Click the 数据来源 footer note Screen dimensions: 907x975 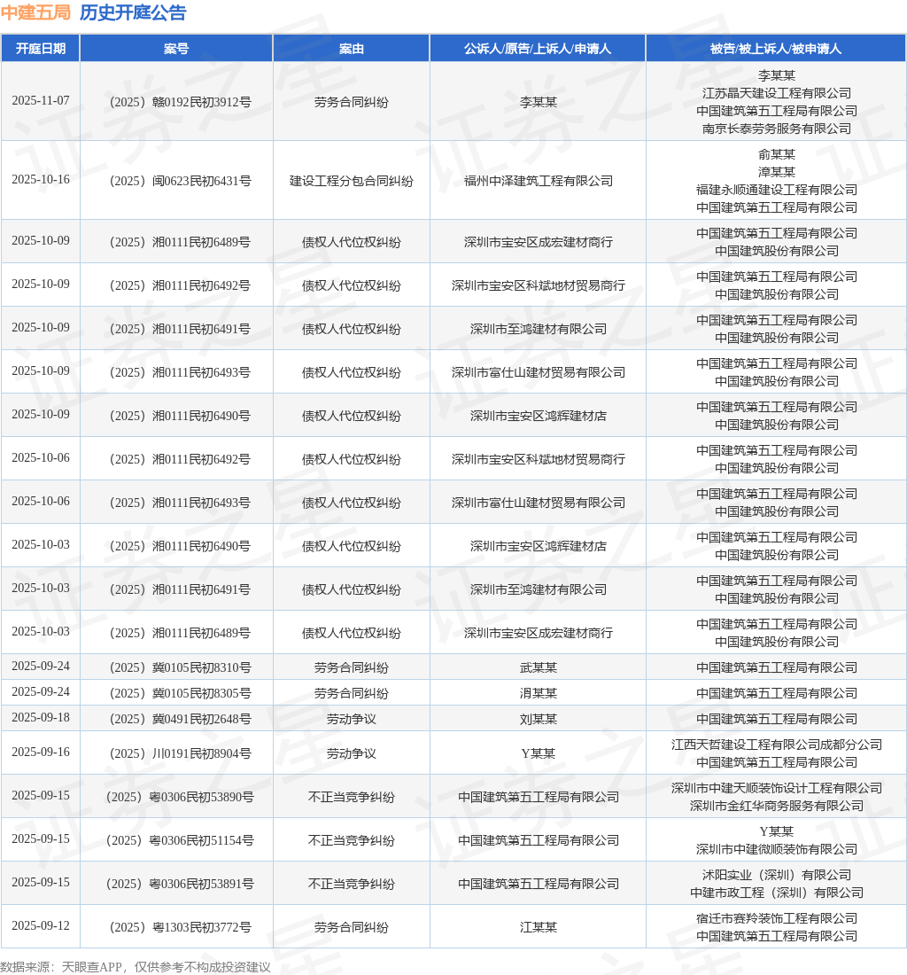[136, 967]
